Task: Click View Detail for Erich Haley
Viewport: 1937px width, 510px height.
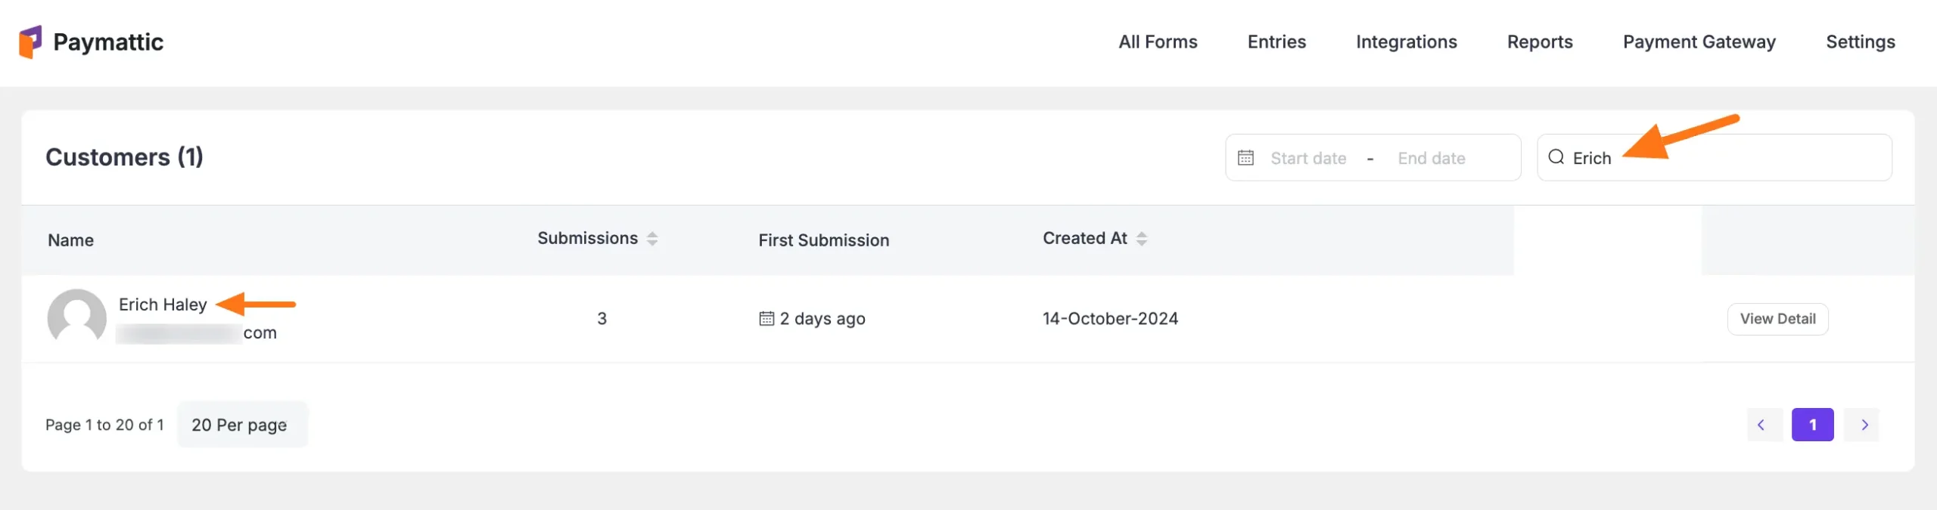Action: (x=1777, y=319)
